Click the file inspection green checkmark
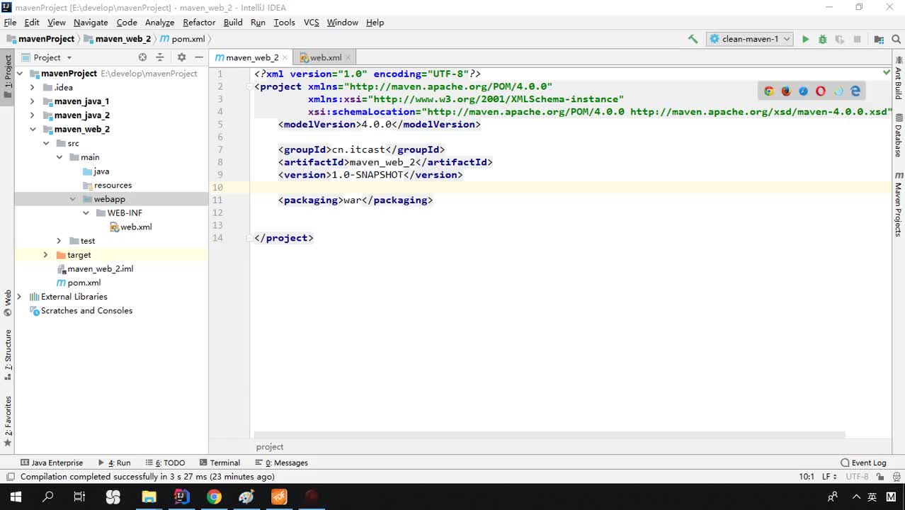Image resolution: width=905 pixels, height=510 pixels. pyautogui.click(x=887, y=72)
